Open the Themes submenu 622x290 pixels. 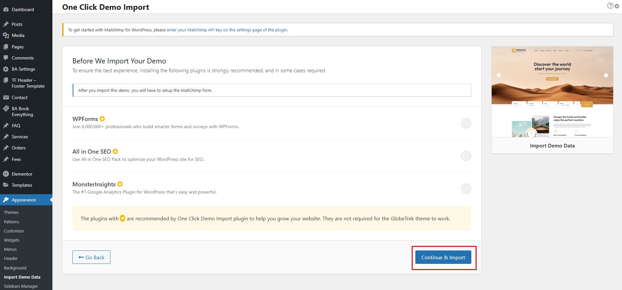coord(11,212)
